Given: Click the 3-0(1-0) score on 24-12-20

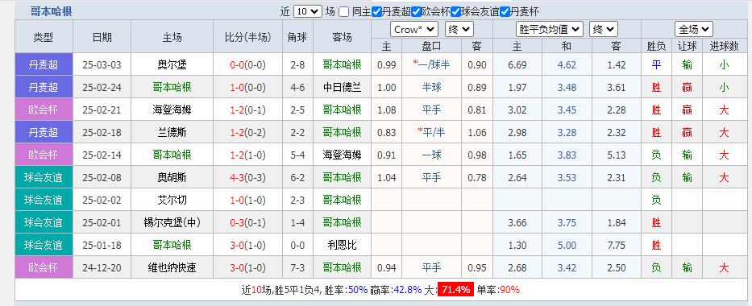Looking at the screenshot, I should click(x=247, y=267).
